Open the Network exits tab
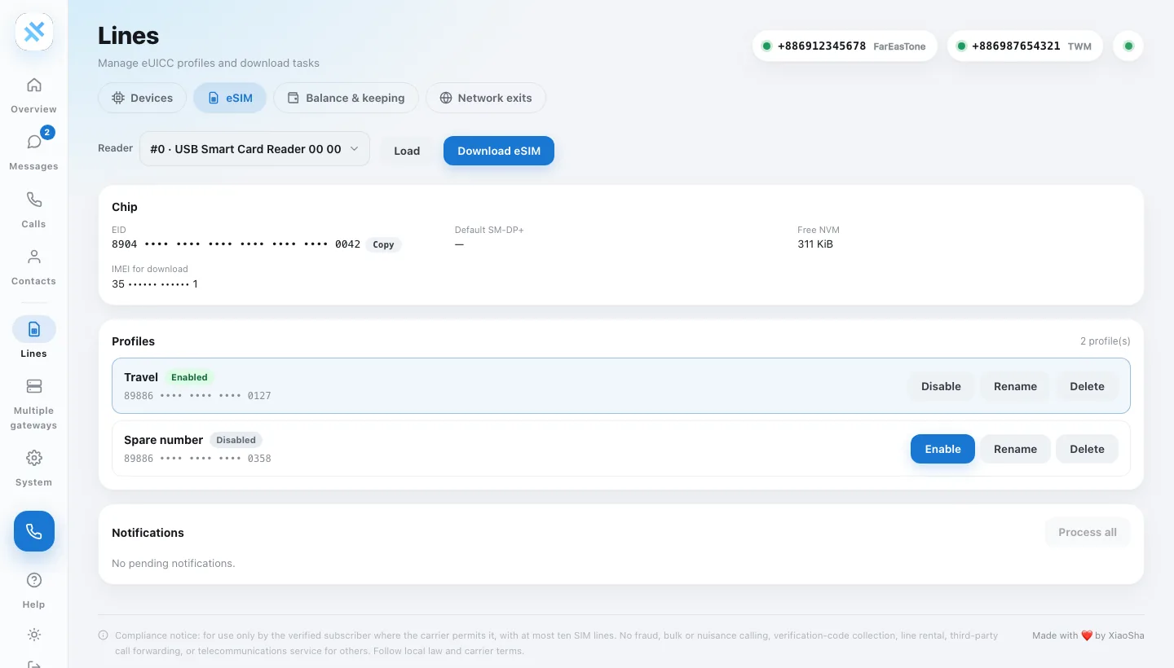 tap(486, 98)
